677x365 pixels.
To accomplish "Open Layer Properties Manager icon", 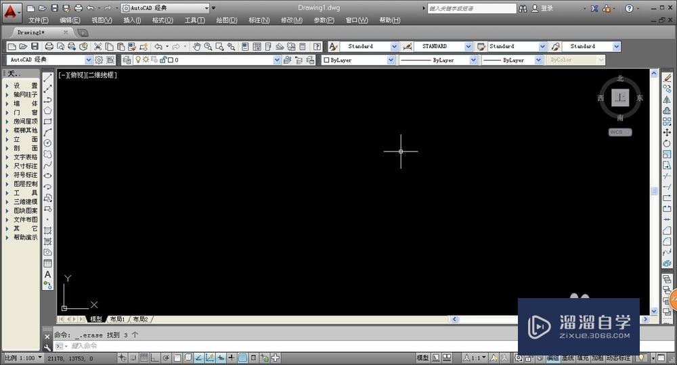I will [x=127, y=60].
